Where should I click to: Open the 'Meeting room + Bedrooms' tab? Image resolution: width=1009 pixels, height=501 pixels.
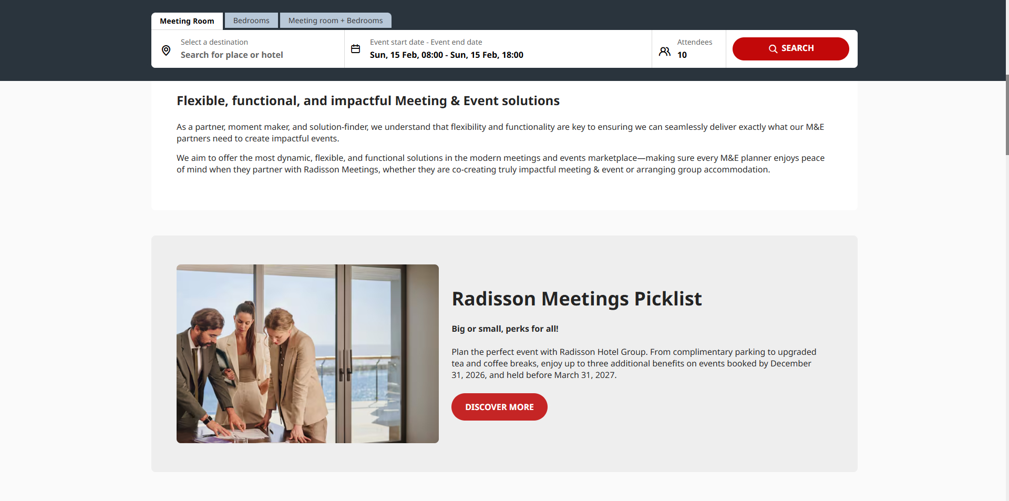point(335,21)
